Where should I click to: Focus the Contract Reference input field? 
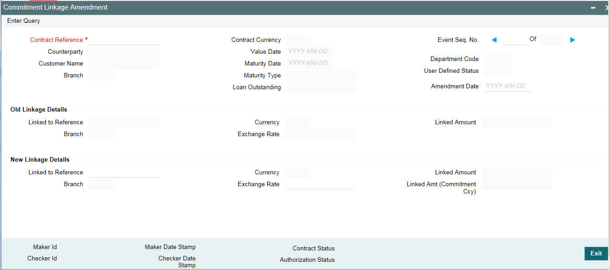[124, 40]
